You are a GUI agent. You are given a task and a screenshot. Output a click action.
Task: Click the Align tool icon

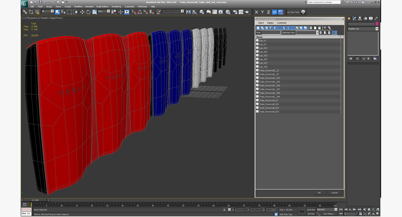click(194, 12)
